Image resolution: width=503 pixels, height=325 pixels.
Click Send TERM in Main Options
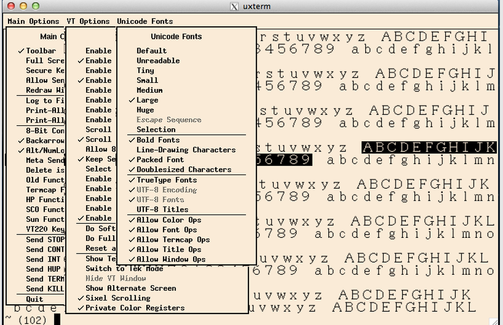coord(45,279)
